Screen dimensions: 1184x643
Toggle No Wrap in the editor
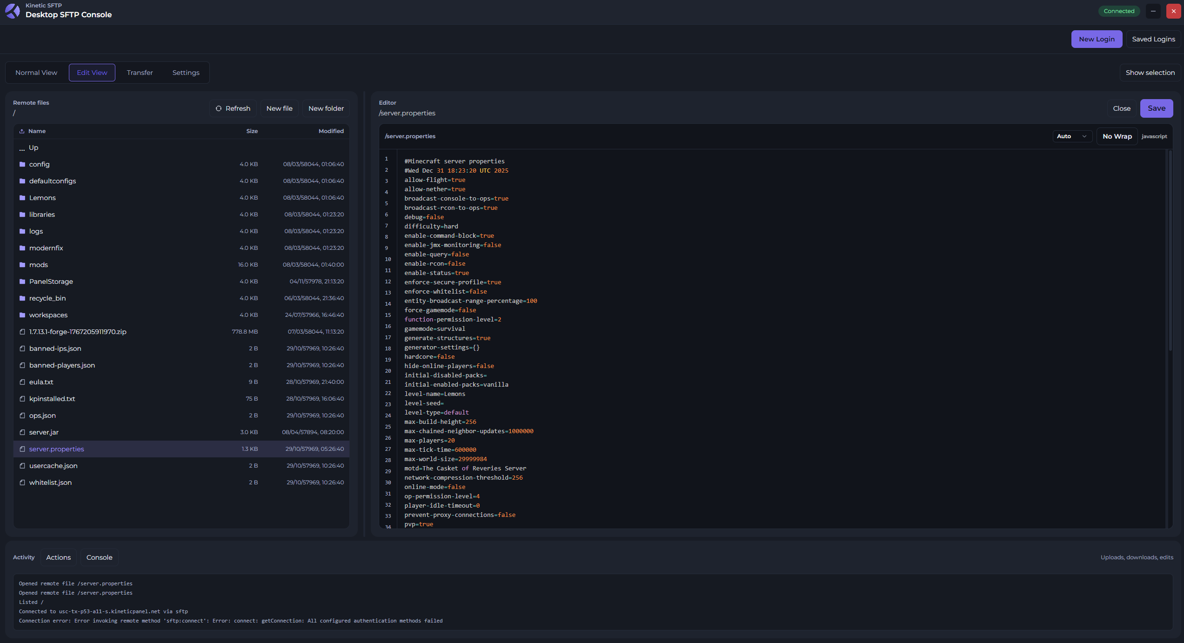[1117, 136]
